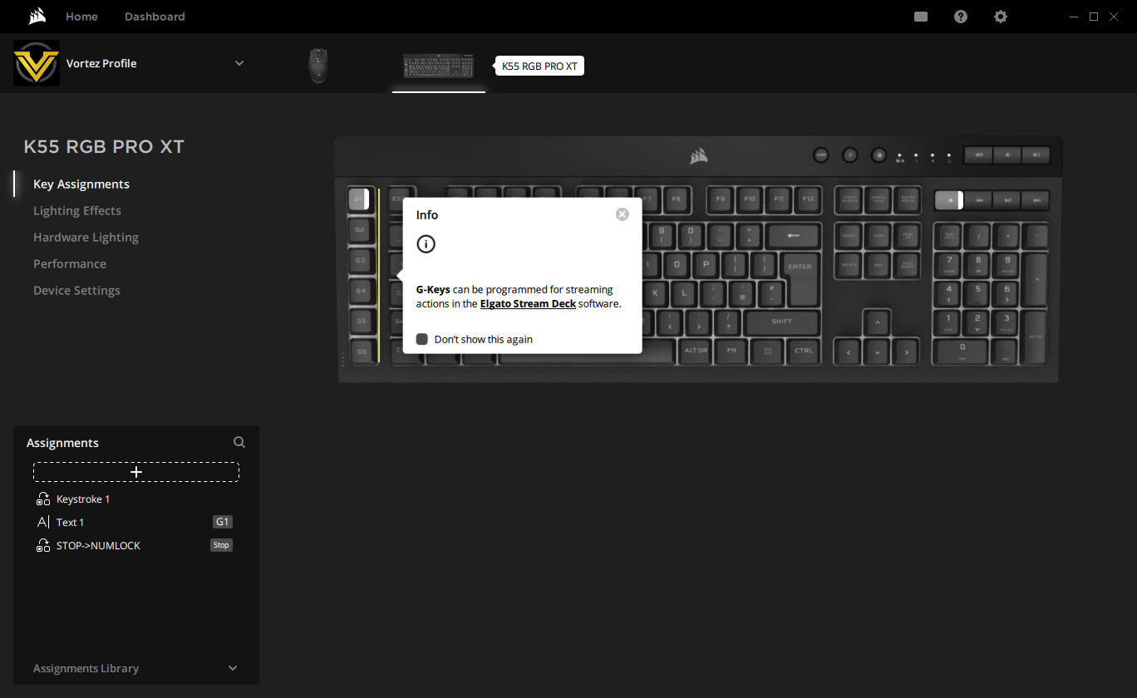Screen dimensions: 1137x698
Task: Close the Info popup
Action: pyautogui.click(x=623, y=214)
